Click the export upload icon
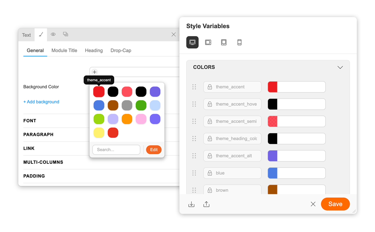 pyautogui.click(x=206, y=204)
